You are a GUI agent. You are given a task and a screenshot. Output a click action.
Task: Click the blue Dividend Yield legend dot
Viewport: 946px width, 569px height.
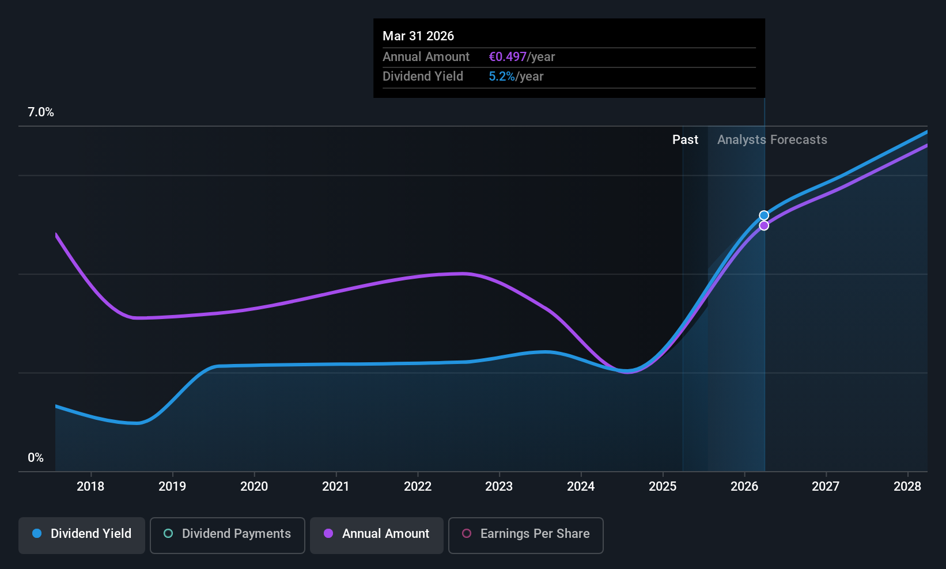[37, 533]
